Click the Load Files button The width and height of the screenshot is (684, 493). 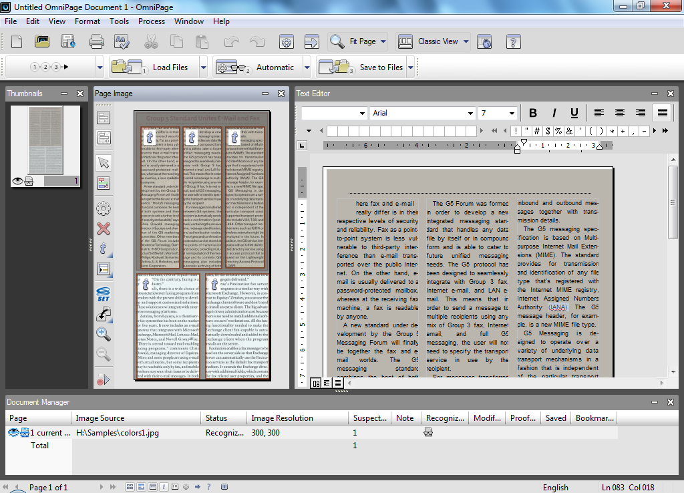click(154, 67)
